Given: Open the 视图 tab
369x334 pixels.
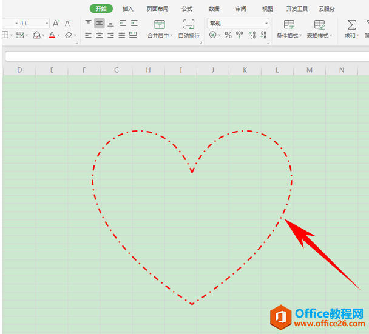Looking at the screenshot, I should click(268, 9).
